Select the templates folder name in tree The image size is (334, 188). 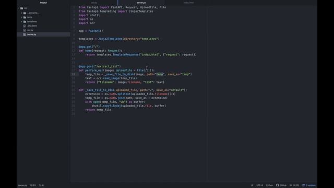[32, 21]
